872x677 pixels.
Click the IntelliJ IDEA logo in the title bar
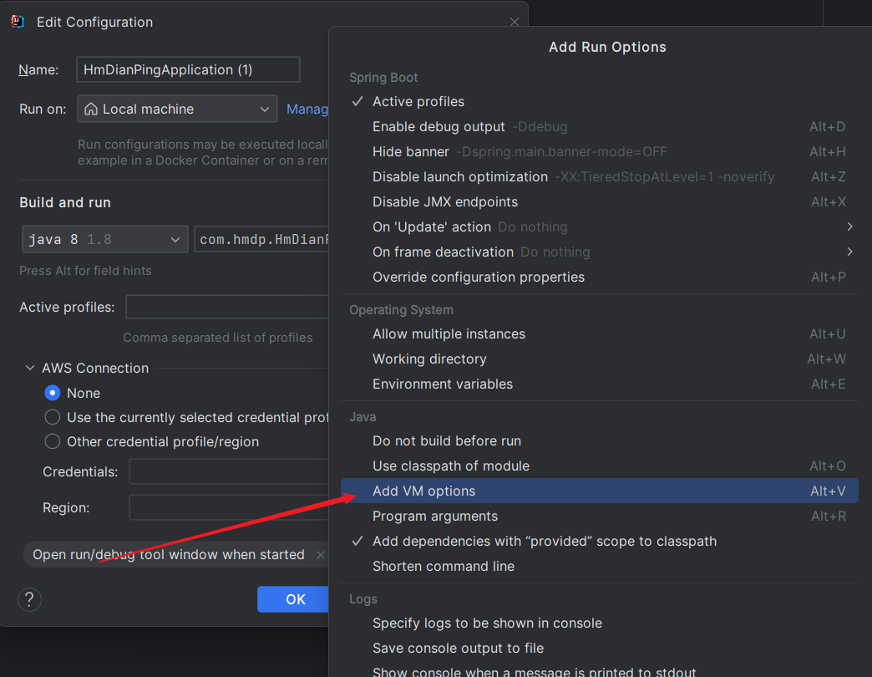(18, 22)
